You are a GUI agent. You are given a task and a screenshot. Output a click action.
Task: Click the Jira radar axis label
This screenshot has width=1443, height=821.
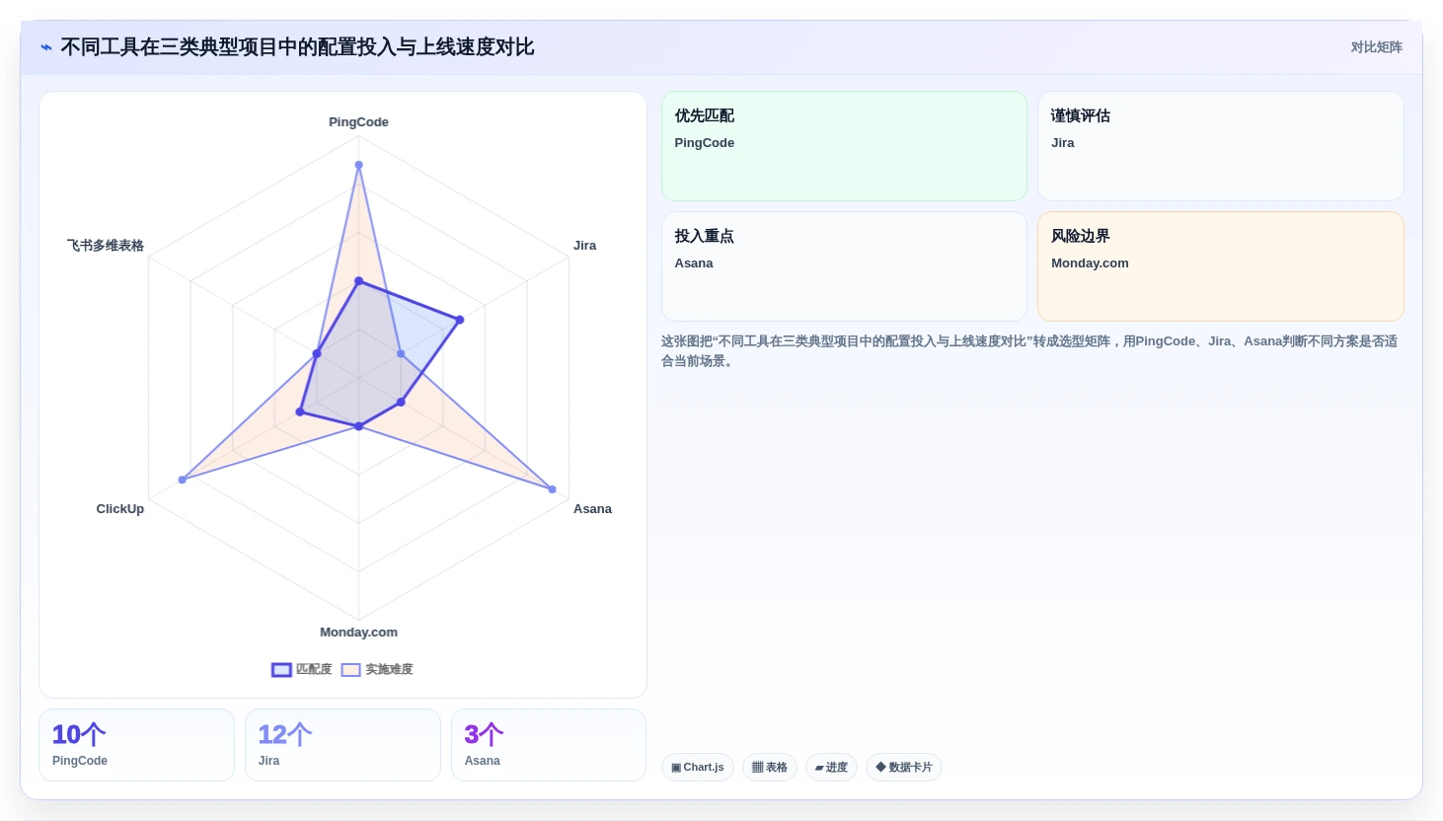[x=584, y=246]
